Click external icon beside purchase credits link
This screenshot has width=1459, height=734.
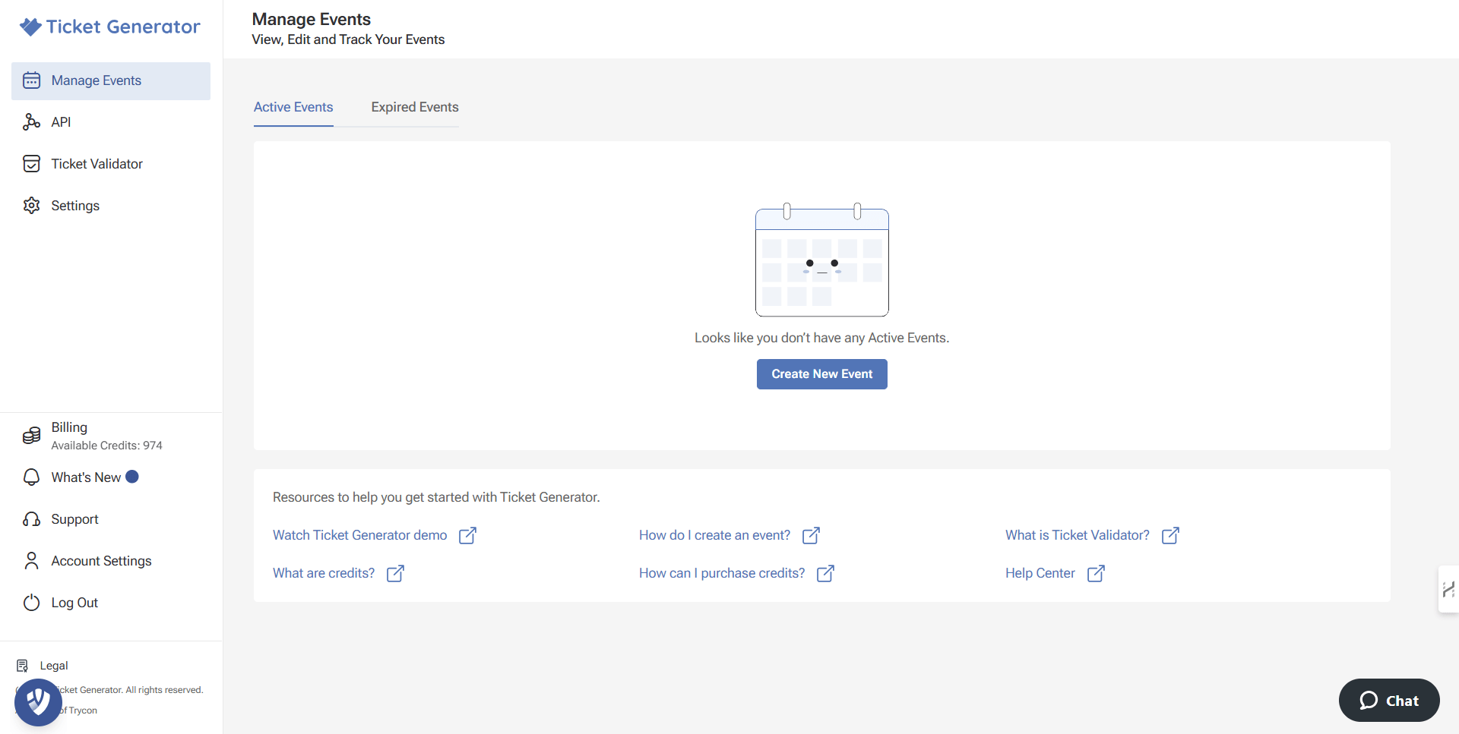[826, 573]
